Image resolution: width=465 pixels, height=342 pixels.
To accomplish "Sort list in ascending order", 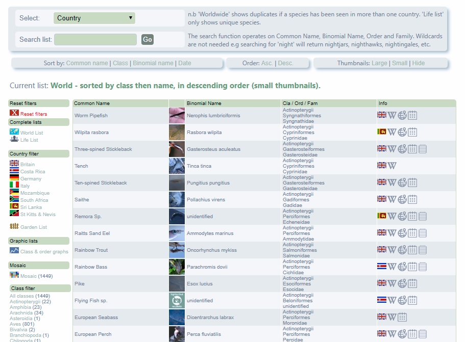I will [x=267, y=63].
